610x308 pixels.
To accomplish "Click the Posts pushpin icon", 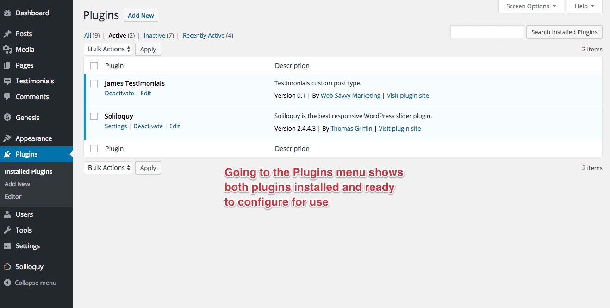I will [7, 34].
